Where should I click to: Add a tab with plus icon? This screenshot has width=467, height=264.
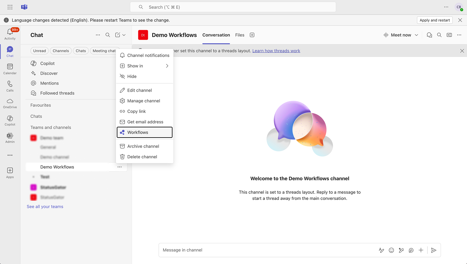(252, 35)
